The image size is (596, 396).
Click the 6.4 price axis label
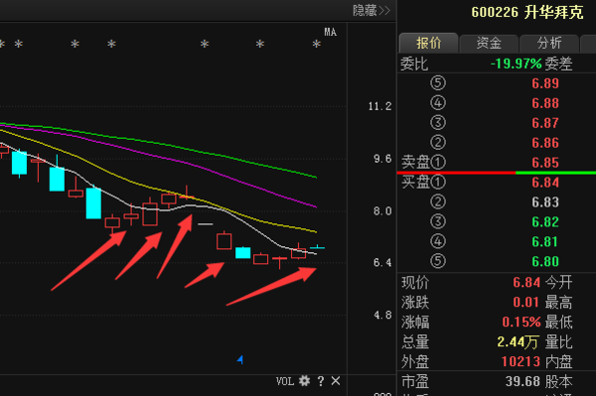pos(382,263)
